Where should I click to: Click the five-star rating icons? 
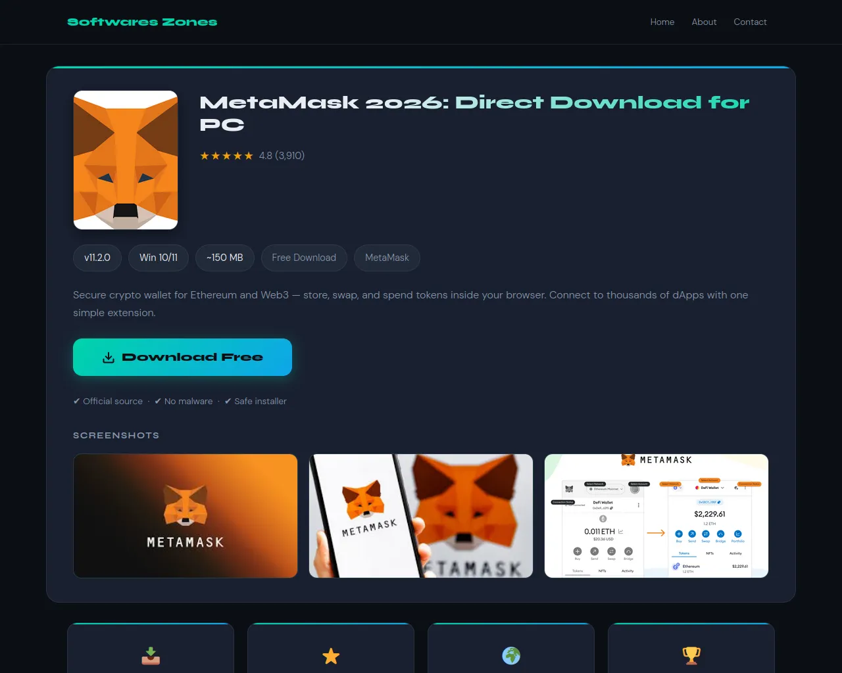pos(226,156)
